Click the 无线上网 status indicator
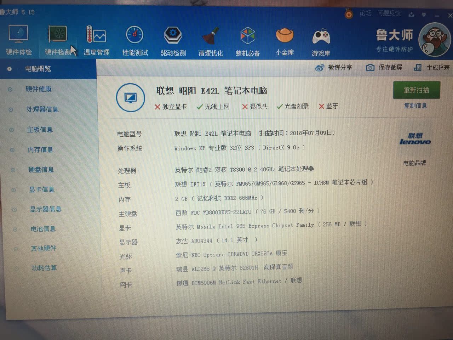Screen dimensions: 453x340 pos(213,106)
